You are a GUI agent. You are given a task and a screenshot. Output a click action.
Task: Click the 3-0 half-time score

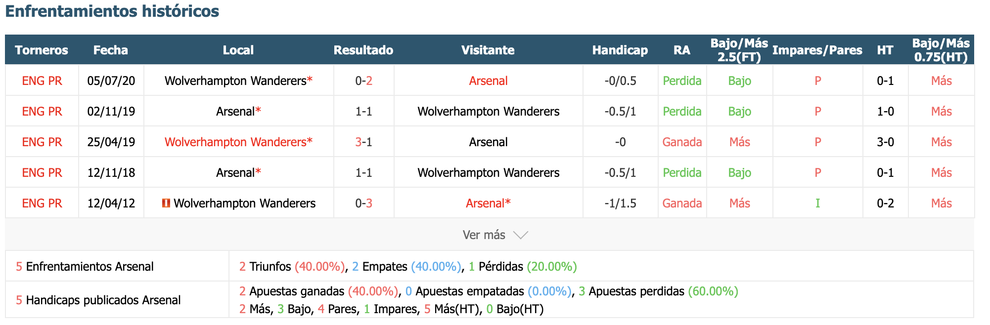point(885,142)
